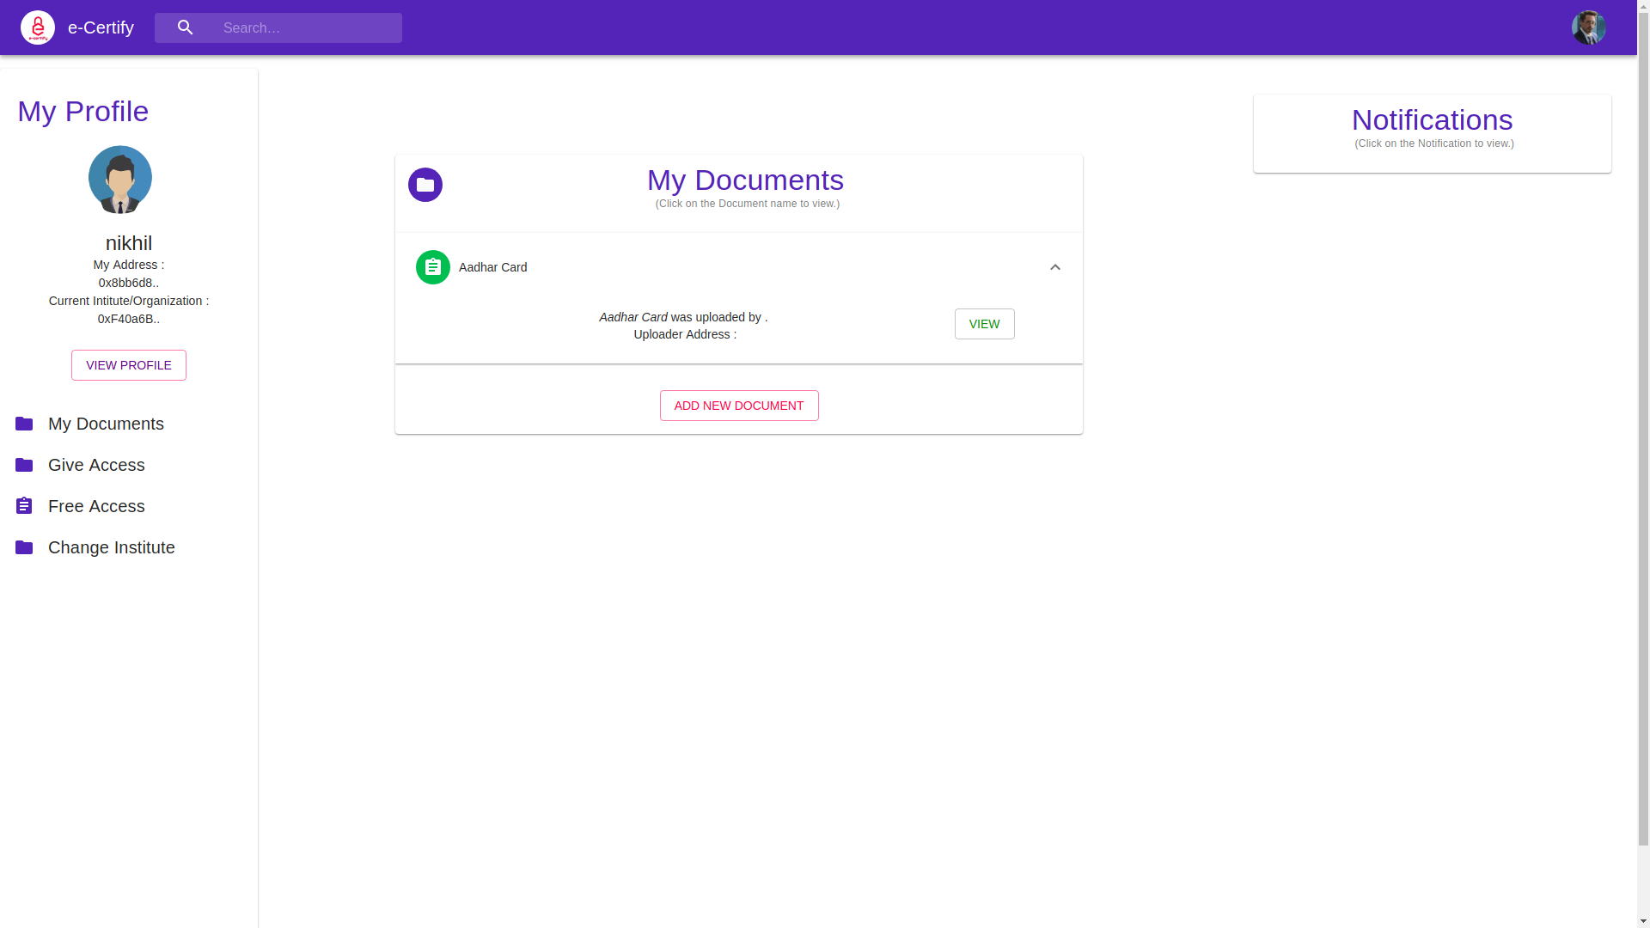Click clipboard icon next to Free Access
This screenshot has width=1650, height=928.
[24, 506]
